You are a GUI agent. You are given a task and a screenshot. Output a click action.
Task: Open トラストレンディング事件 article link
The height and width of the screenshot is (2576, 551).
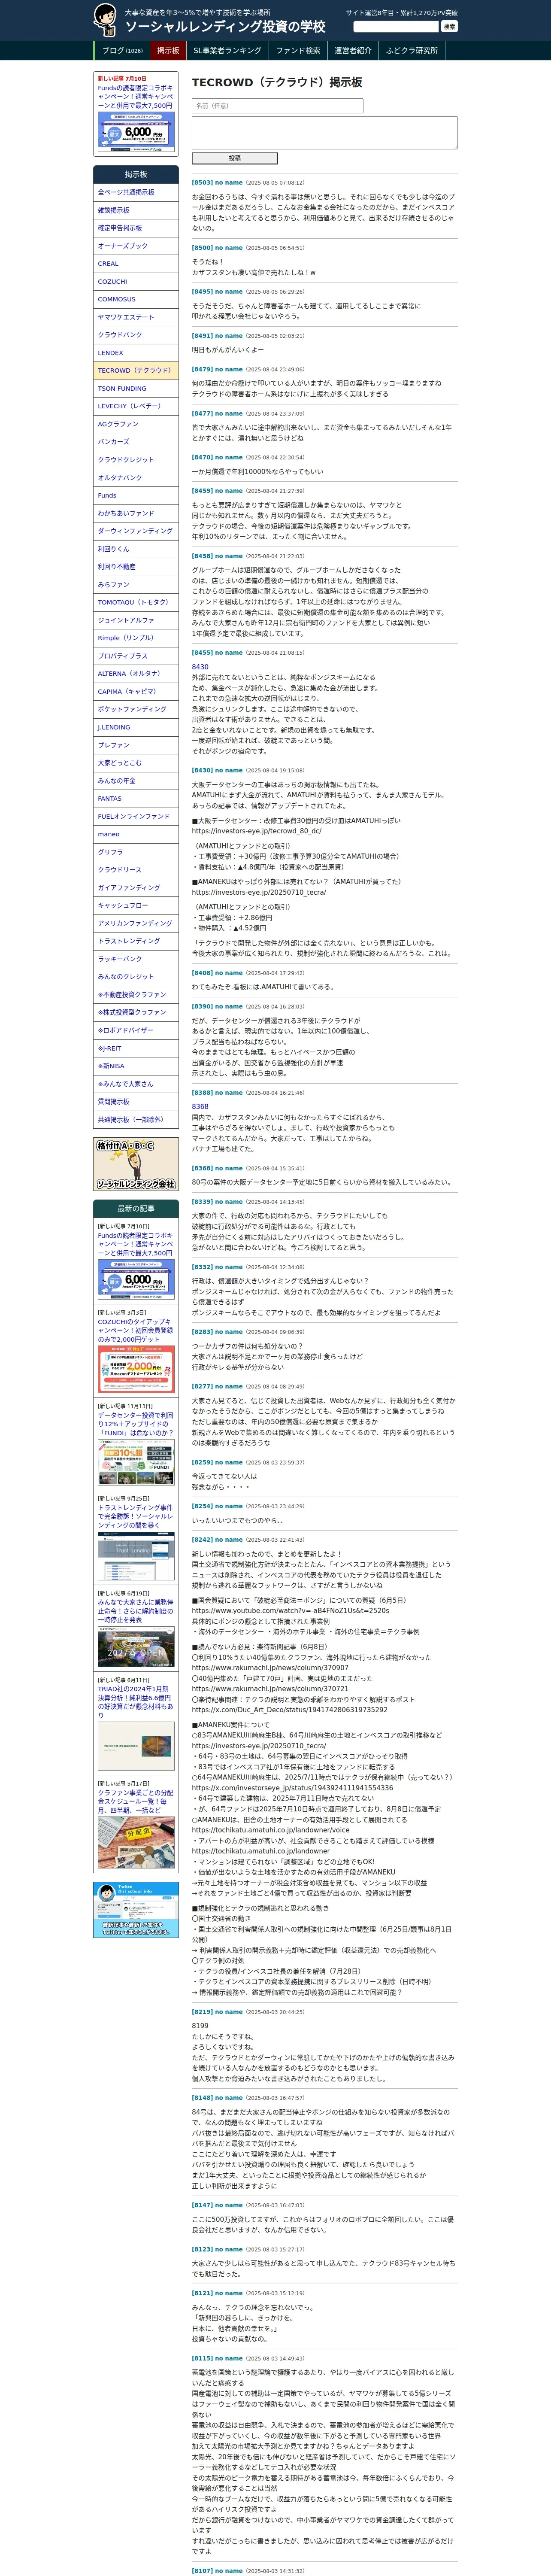tap(136, 1516)
